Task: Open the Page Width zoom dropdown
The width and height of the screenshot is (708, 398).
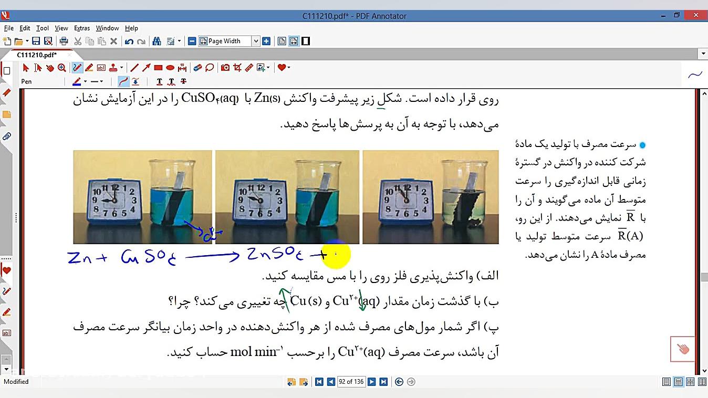Action: pos(256,40)
